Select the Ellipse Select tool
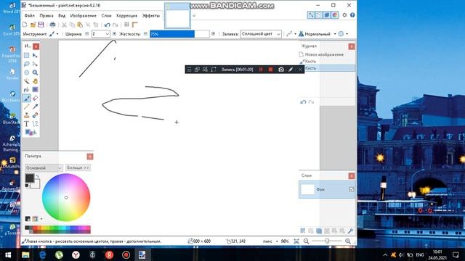 pyautogui.click(x=27, y=72)
